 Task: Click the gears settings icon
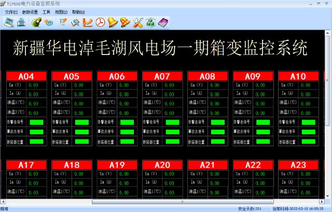(x=48, y=22)
